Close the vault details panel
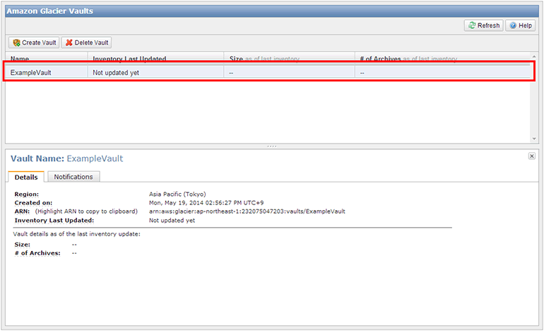 click(531, 156)
